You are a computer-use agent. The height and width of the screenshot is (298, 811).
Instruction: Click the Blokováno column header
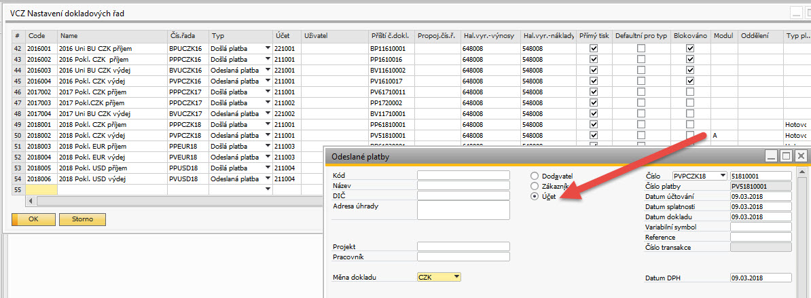[x=691, y=36]
